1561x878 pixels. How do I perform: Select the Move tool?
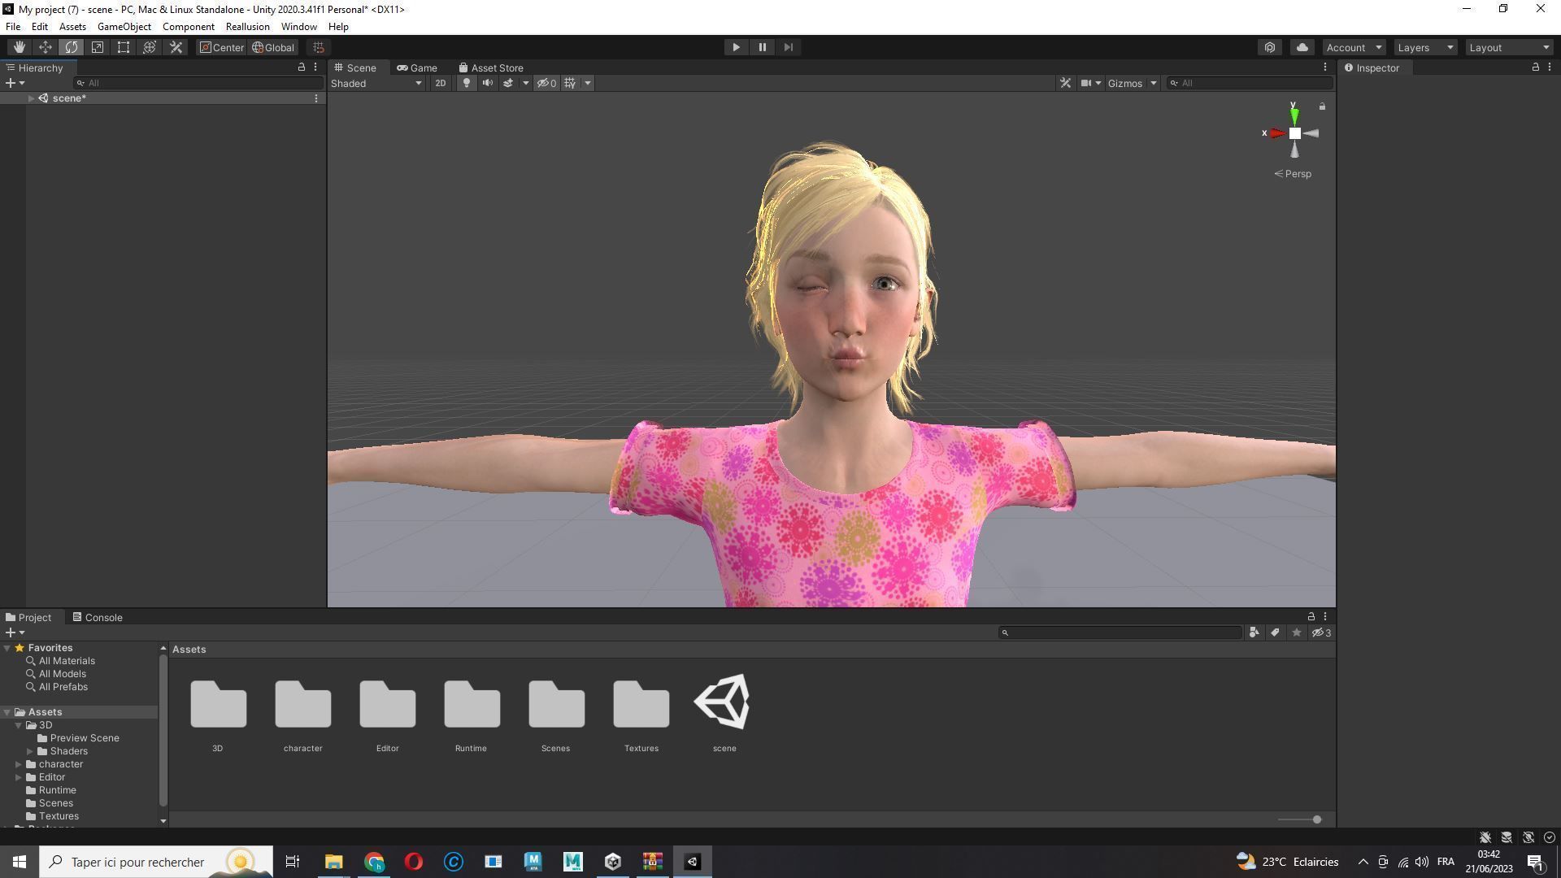coord(45,47)
